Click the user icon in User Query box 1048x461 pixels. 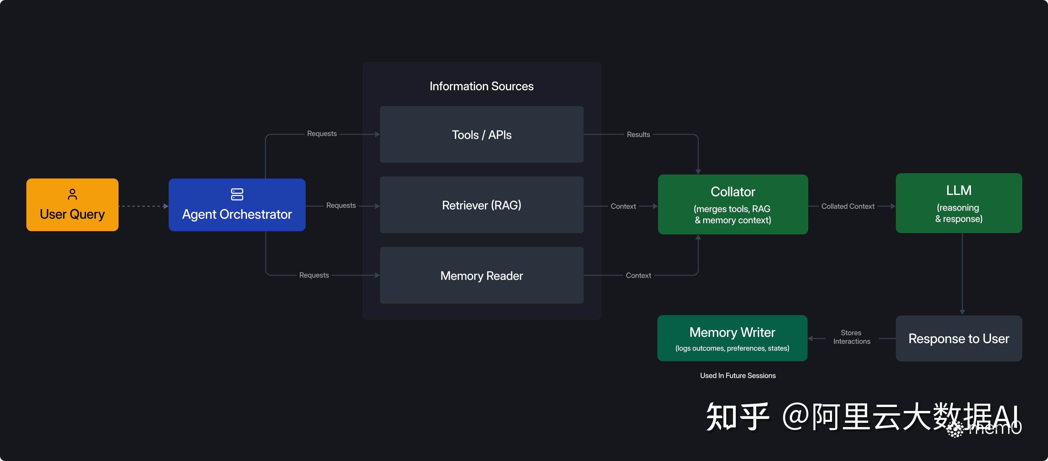click(x=72, y=195)
